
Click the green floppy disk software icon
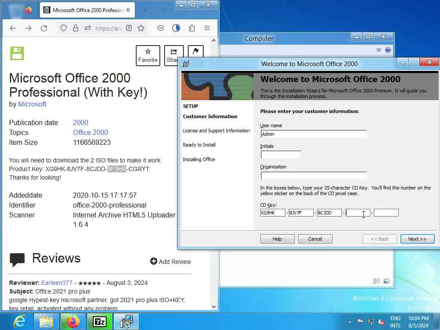pyautogui.click(x=17, y=53)
